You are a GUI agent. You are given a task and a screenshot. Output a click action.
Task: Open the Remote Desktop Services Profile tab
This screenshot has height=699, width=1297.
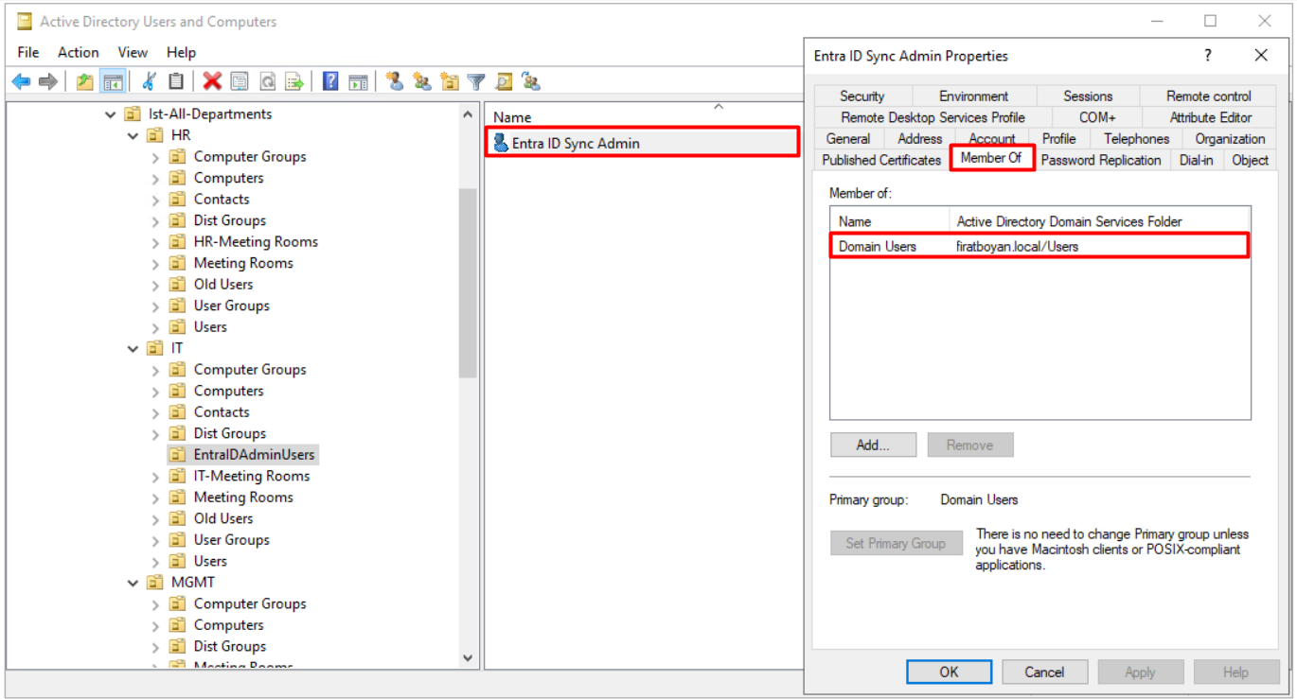(933, 117)
